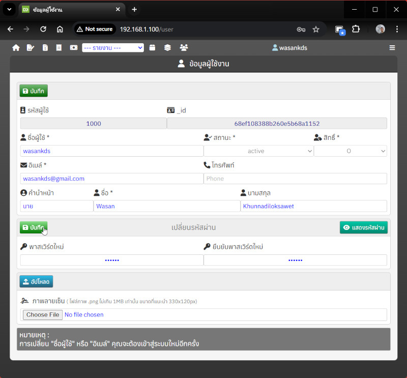The height and width of the screenshot is (378, 407).
Task: Bookmark this page with the star icon
Action: tap(316, 30)
